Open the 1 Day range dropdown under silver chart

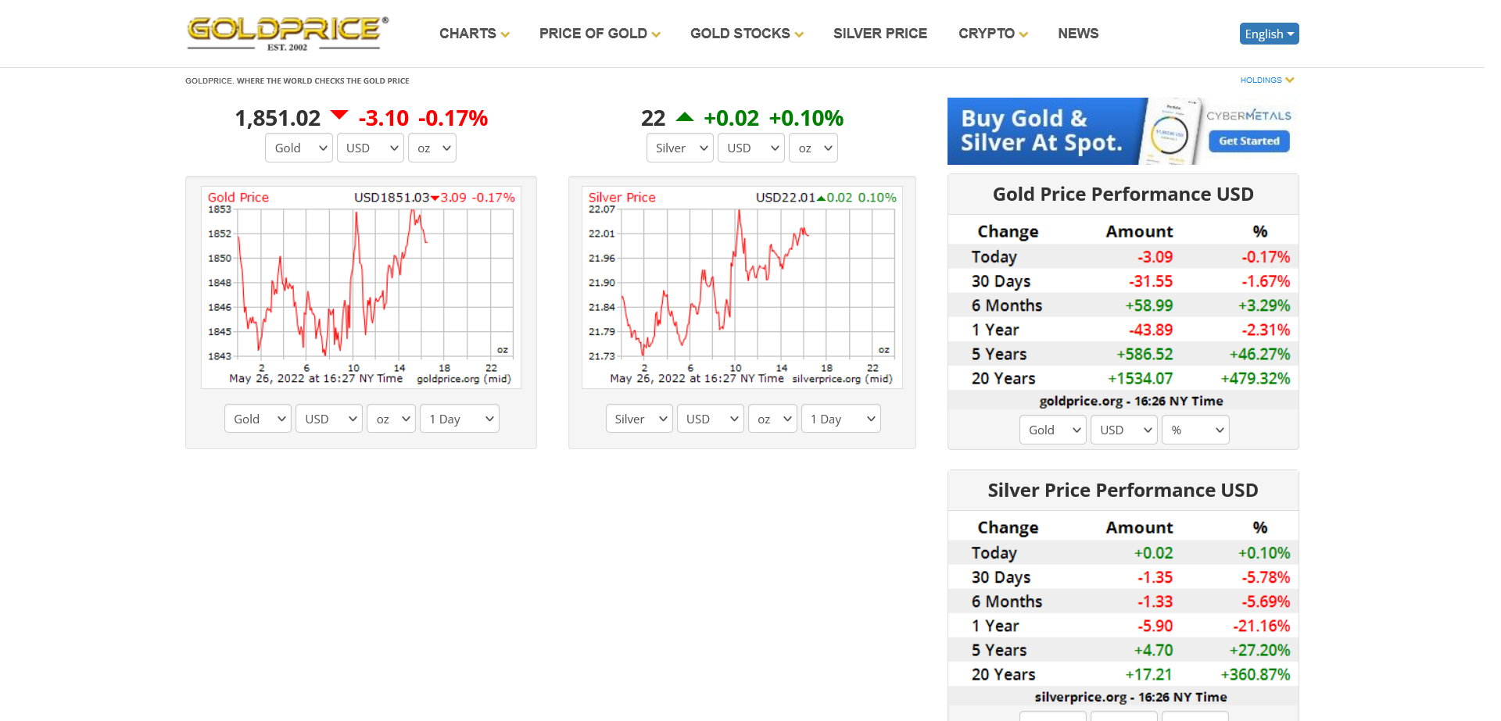point(840,419)
